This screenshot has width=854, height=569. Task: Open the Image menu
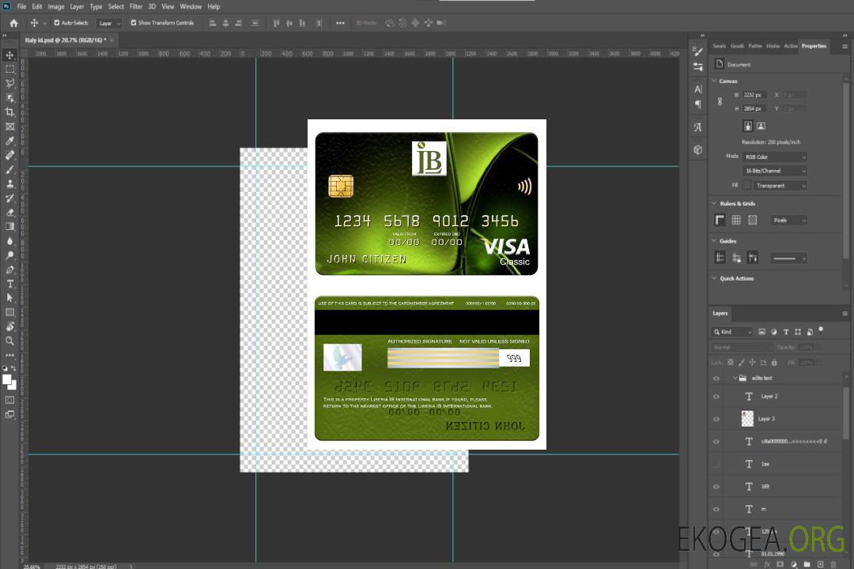pyautogui.click(x=55, y=6)
